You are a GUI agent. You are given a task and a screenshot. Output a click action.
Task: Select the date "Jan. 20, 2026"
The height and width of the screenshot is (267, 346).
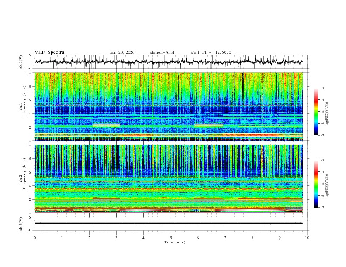(x=122, y=52)
